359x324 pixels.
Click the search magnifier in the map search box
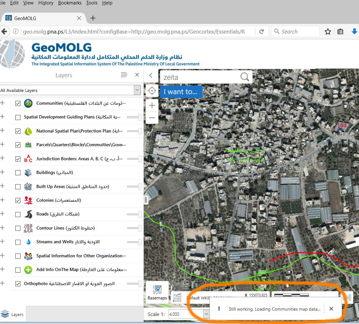point(245,77)
